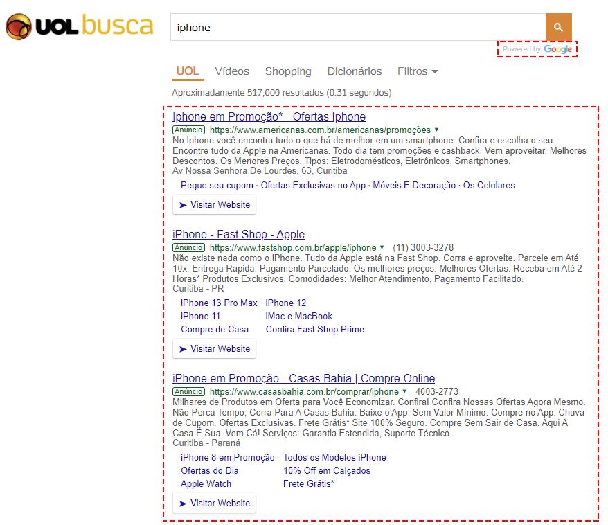Click the Apple Watch sitelink

pos(206,484)
